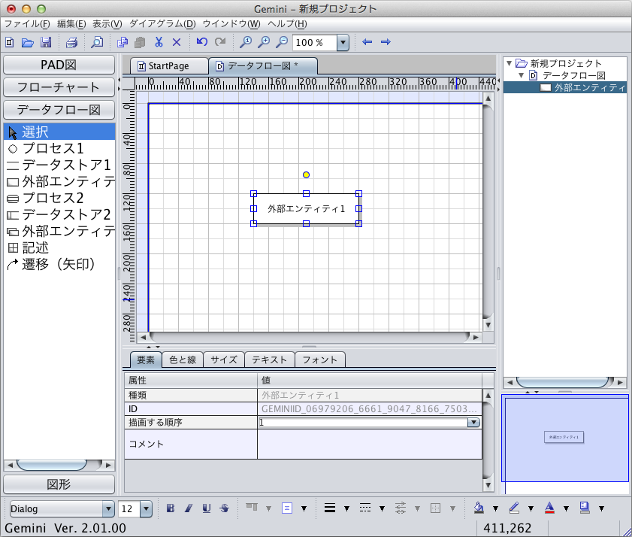The height and width of the screenshot is (537, 632).
Task: Open a file with the folder icon
Action: point(27,42)
